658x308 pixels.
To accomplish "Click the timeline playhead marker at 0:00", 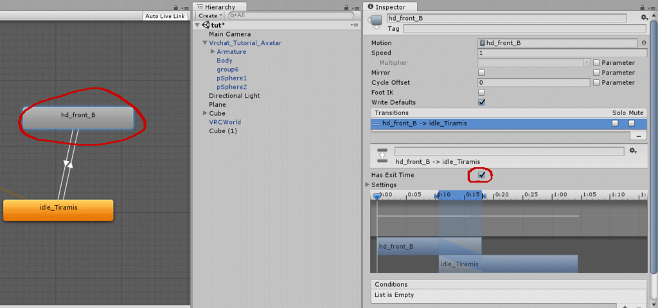I will coord(377,196).
